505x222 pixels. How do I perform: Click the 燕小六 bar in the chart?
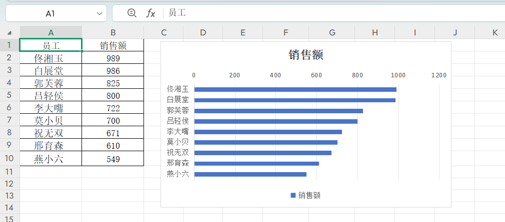point(250,174)
